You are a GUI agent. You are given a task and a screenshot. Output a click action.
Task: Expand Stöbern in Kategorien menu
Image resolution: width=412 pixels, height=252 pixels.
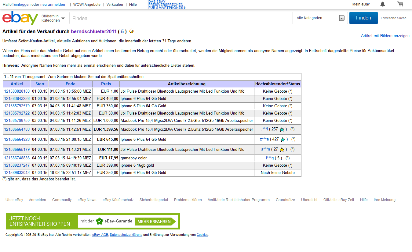click(x=53, y=18)
